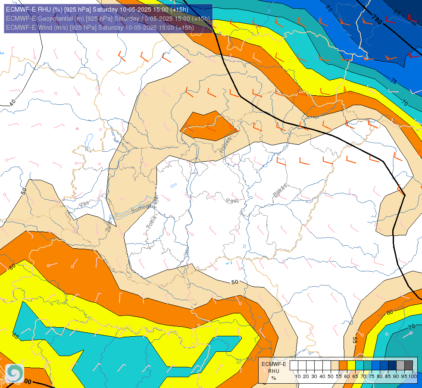Pick the yellow 60-65 legend swatch
422x388 pixels.
click(x=351, y=366)
